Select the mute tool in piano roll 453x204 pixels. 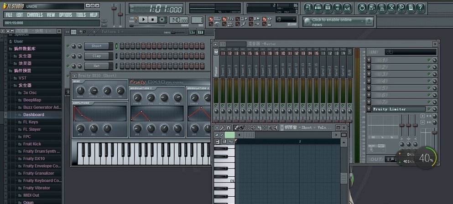(x=253, y=127)
